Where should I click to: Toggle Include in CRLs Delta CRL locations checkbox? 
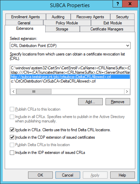pyautogui.click(x=12, y=130)
